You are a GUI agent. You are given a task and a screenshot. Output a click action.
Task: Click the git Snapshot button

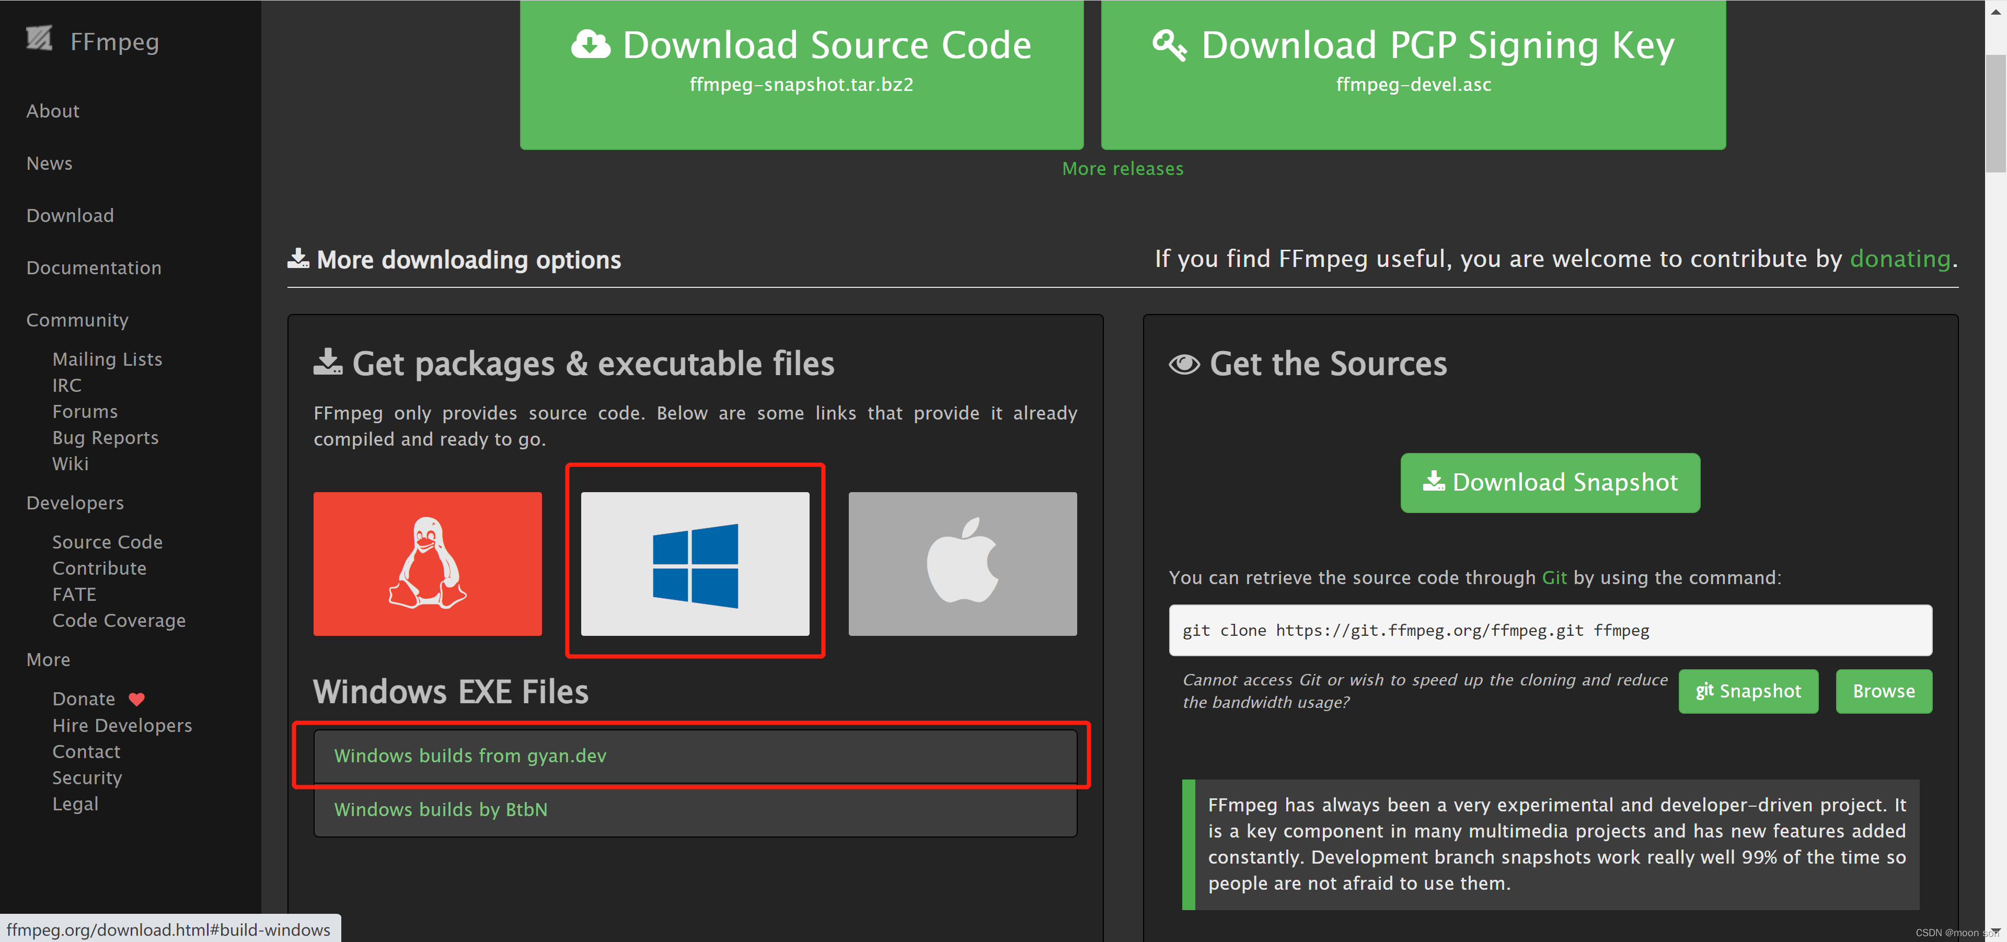point(1748,691)
